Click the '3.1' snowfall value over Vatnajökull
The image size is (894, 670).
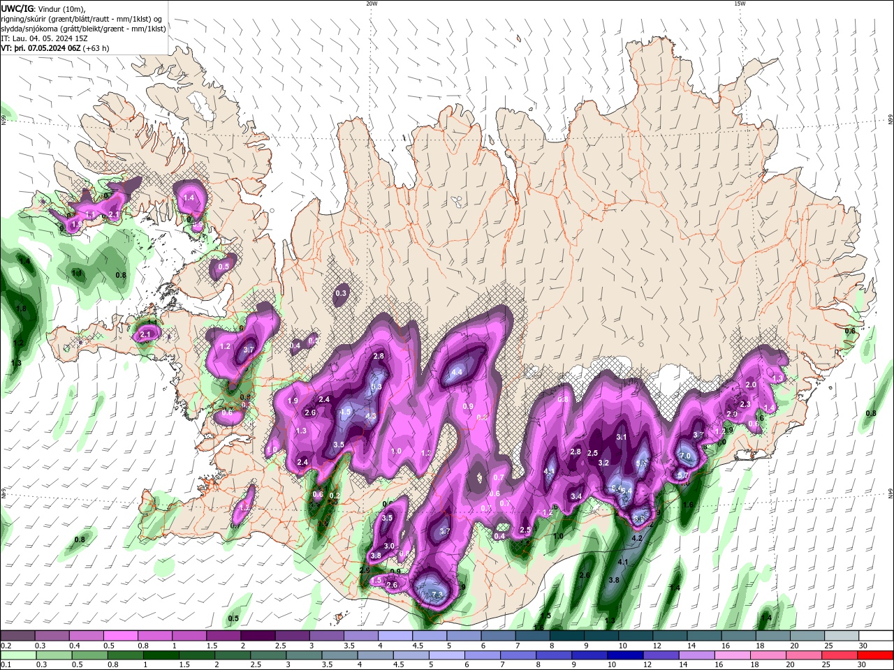622,438
